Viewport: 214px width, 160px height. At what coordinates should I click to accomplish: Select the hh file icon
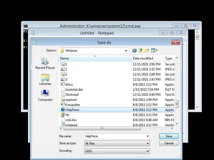coord(63,115)
